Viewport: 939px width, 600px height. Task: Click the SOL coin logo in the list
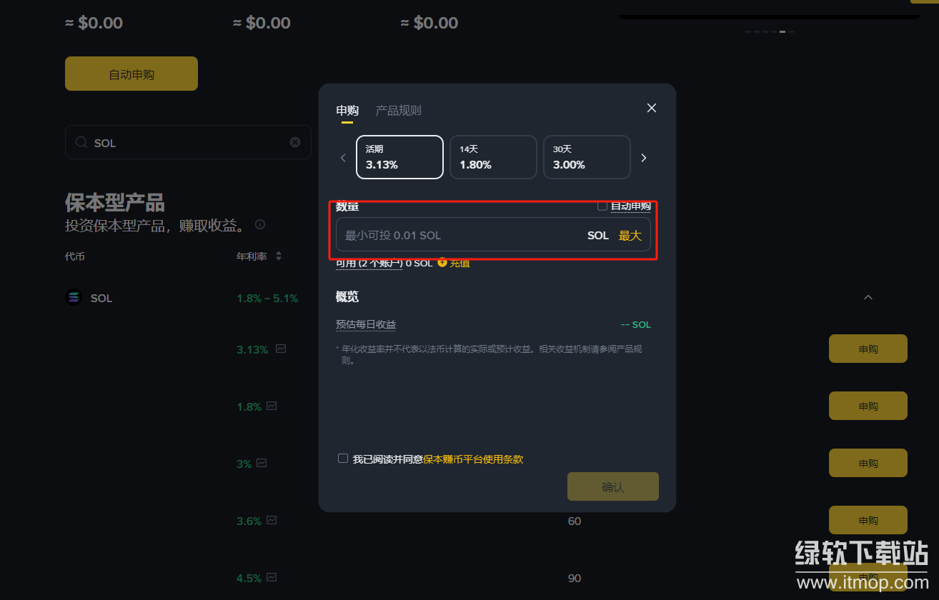click(x=74, y=298)
